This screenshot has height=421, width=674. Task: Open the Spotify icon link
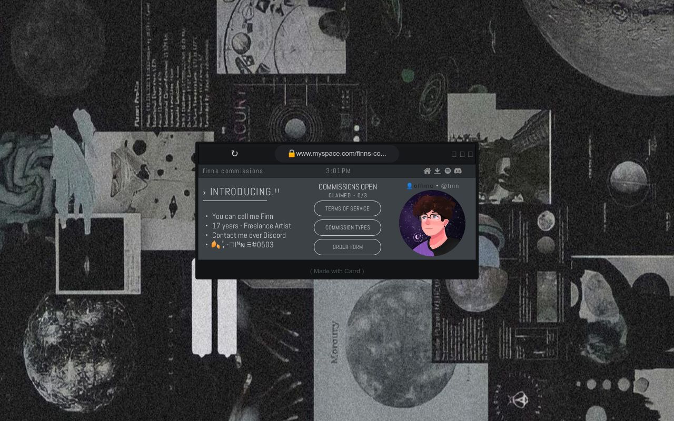pyautogui.click(x=448, y=171)
